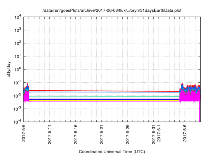Image resolution: width=221 pixels, height=155 pixels.
Task: Click the 2017-5-21 date label
Action: coord(102,134)
